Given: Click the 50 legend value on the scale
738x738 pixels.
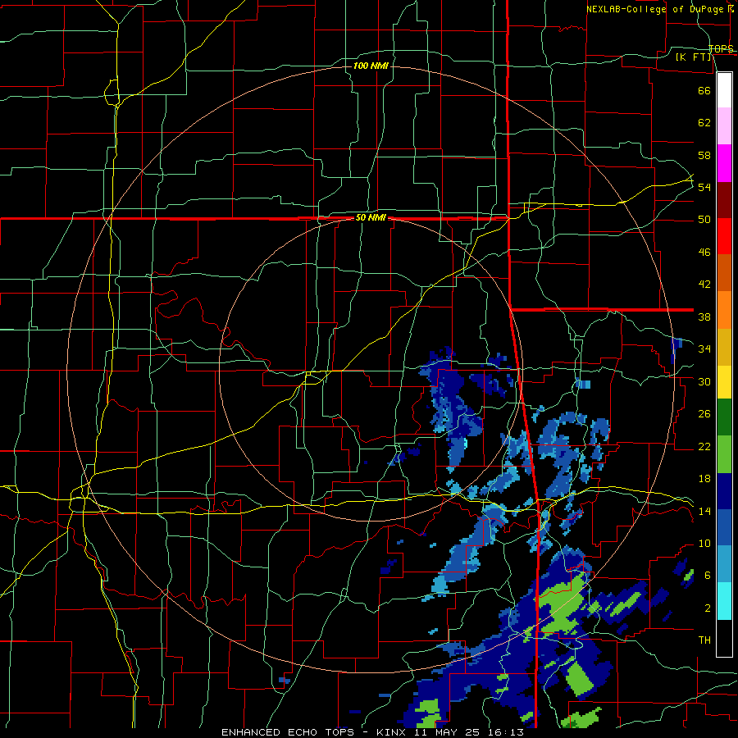Looking at the screenshot, I should click(x=704, y=220).
